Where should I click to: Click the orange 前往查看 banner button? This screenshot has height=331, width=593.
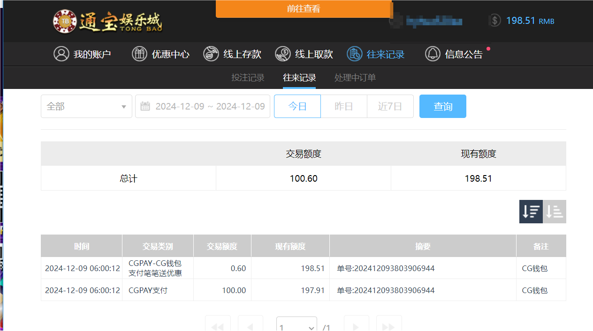point(304,8)
